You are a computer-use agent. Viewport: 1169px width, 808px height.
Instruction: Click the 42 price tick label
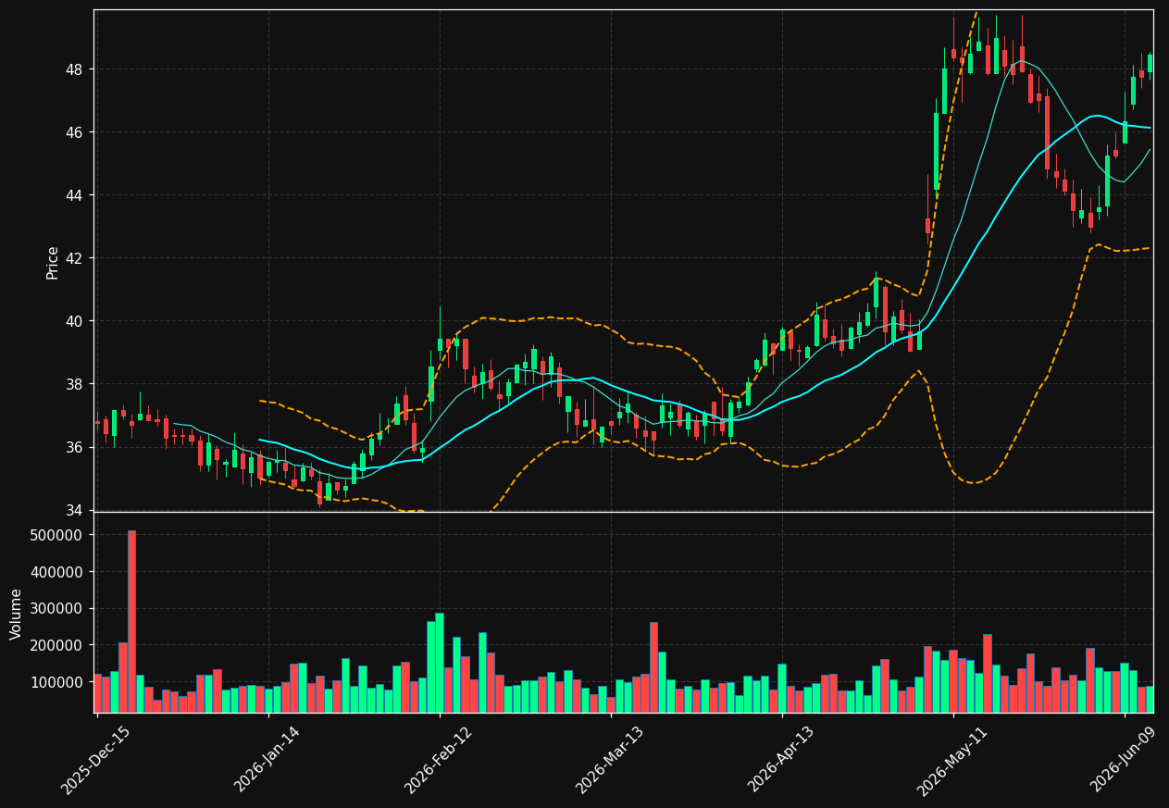click(75, 258)
